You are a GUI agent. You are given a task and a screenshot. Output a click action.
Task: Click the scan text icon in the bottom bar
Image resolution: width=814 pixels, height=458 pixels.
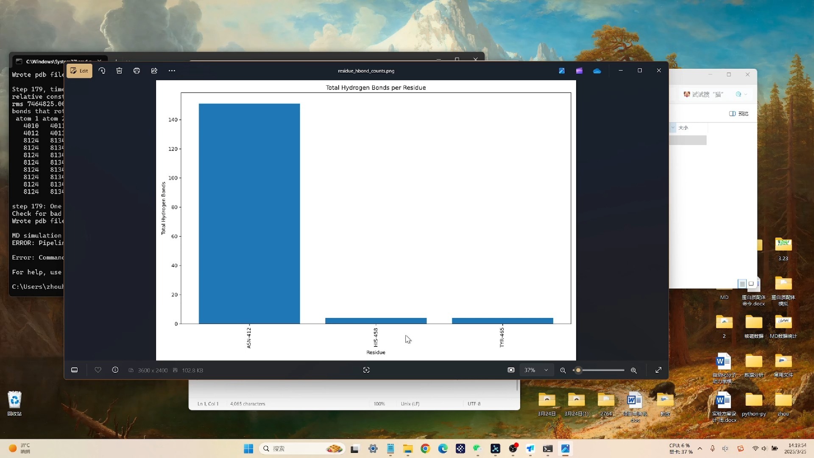coord(366,370)
